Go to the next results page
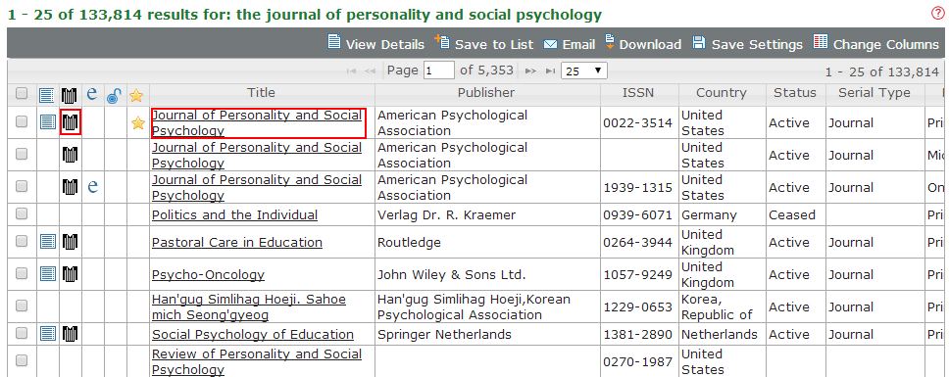The image size is (949, 377). tap(530, 71)
